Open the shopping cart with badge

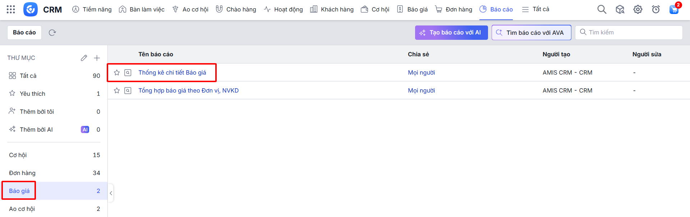click(674, 9)
